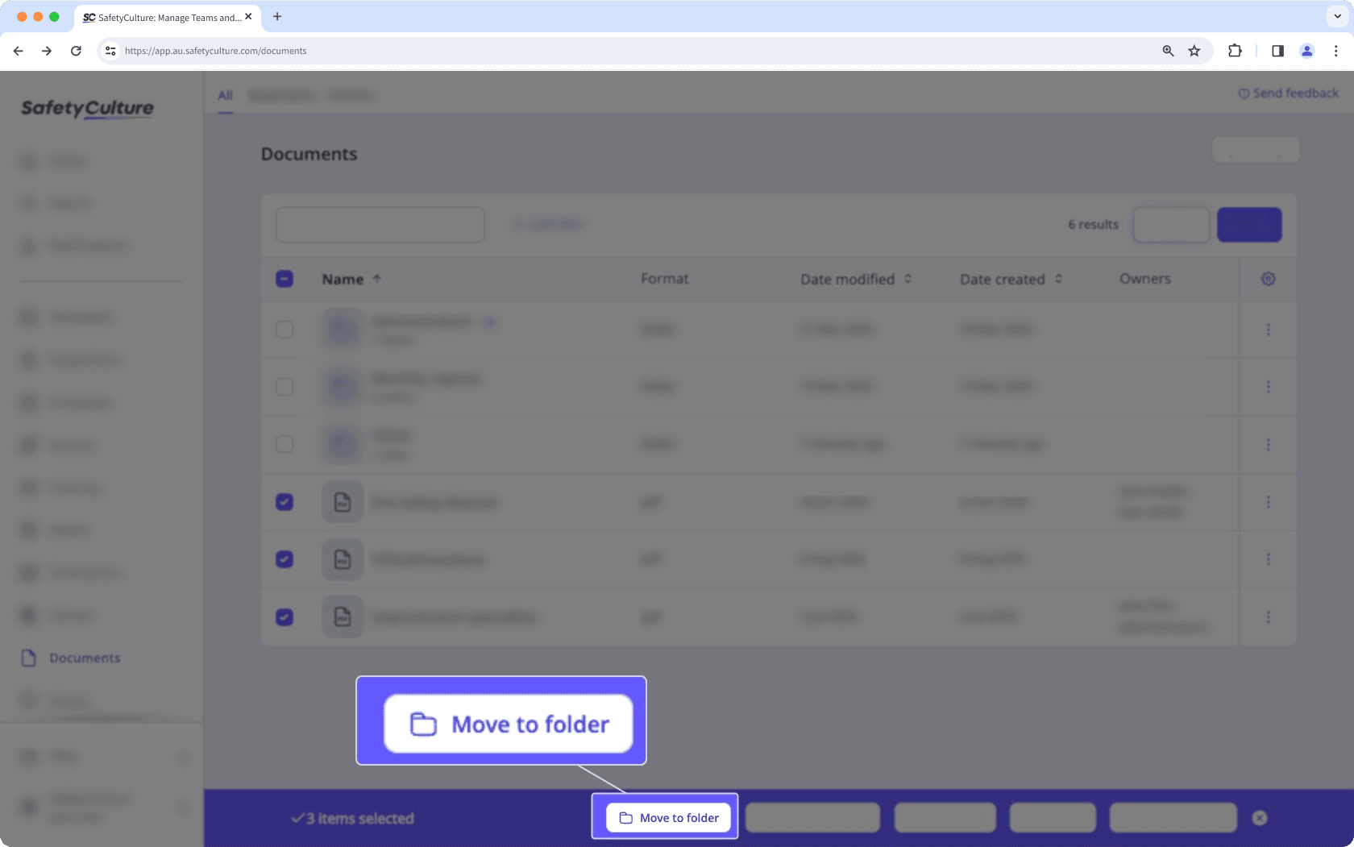This screenshot has width=1354, height=847.
Task: Open browser extensions icon in toolbar
Action: point(1234,50)
